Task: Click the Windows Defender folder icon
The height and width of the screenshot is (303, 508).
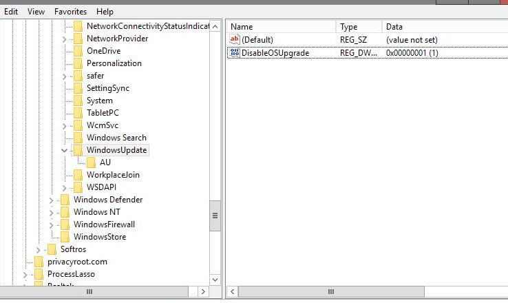Action: (x=65, y=200)
